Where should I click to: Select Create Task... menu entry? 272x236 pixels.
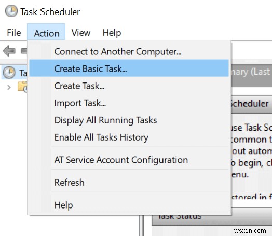(x=129, y=86)
